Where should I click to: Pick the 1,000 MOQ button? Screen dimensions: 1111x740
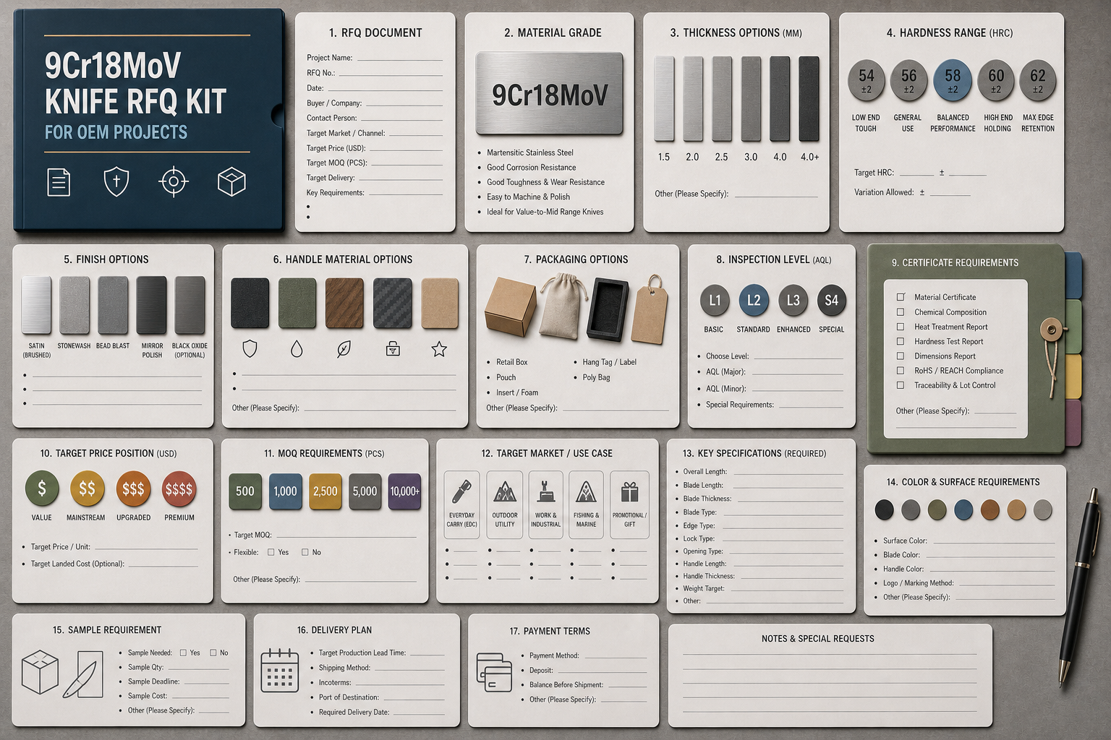tap(285, 491)
